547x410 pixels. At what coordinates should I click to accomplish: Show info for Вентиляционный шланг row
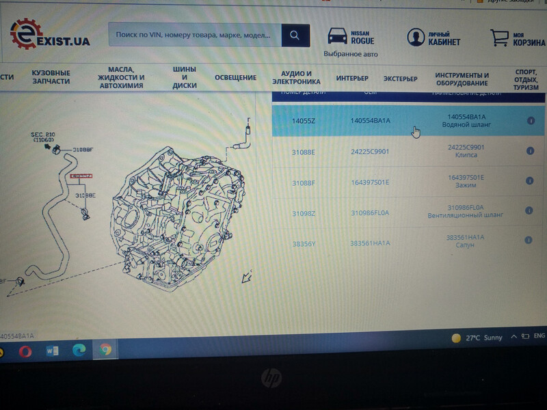coord(531,210)
